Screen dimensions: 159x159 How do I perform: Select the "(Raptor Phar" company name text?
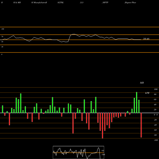click(130, 3)
